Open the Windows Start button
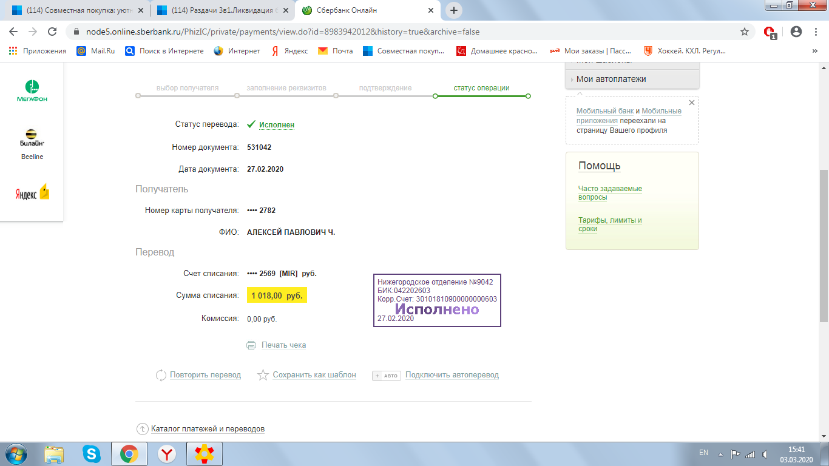The image size is (829, 466). [16, 454]
